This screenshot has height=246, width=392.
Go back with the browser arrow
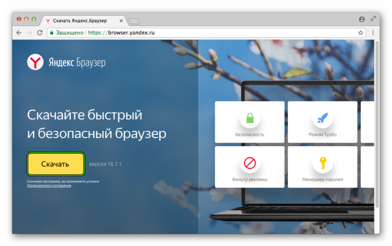(19, 33)
